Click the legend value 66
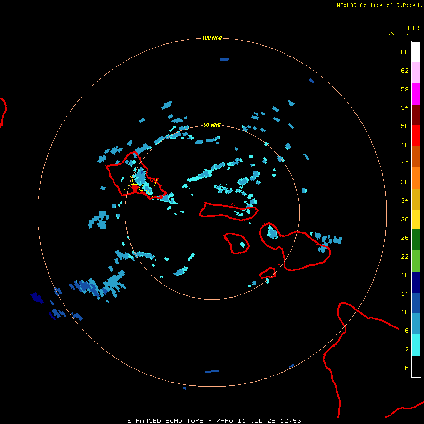 tap(405, 52)
